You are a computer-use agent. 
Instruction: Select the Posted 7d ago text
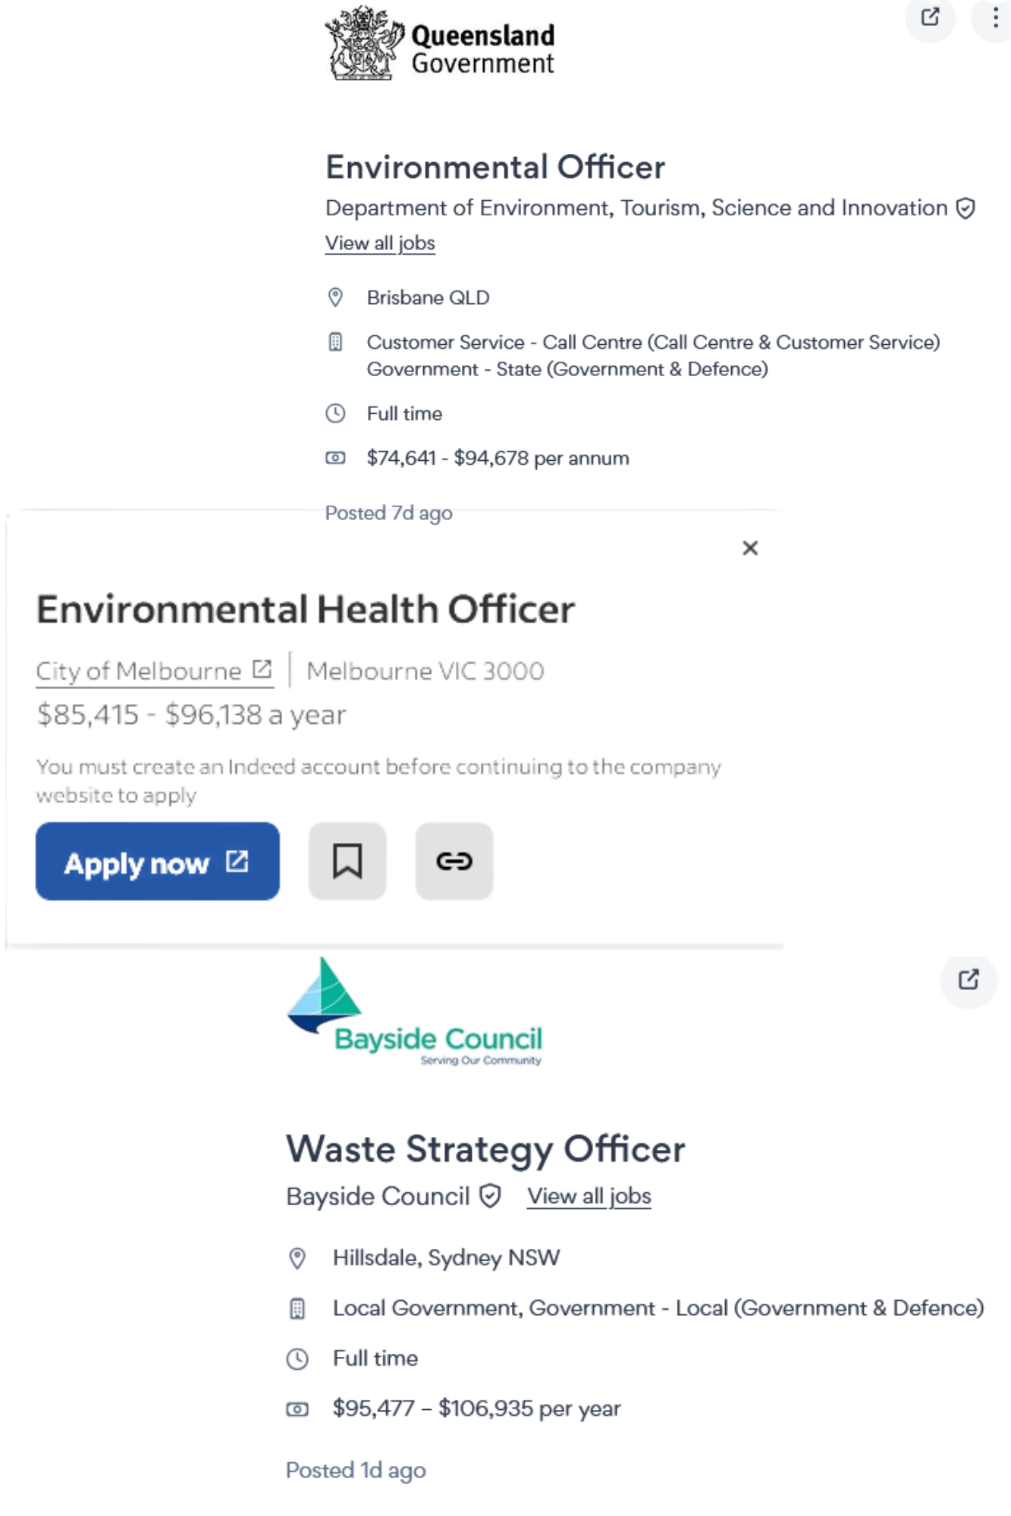(389, 513)
